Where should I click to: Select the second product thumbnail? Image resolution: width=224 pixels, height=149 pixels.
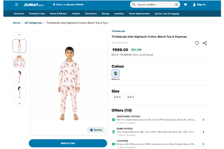coord(19,61)
